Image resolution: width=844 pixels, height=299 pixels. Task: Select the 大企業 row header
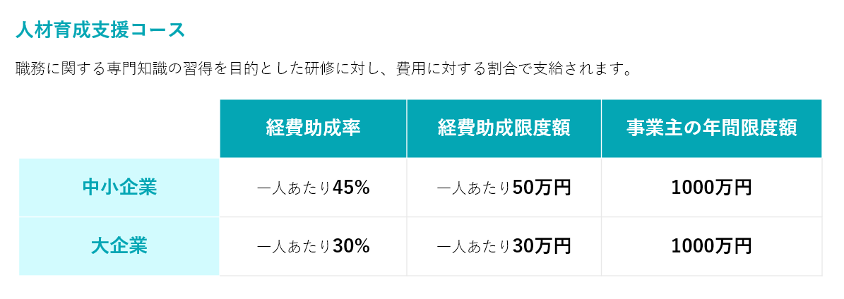[119, 246]
